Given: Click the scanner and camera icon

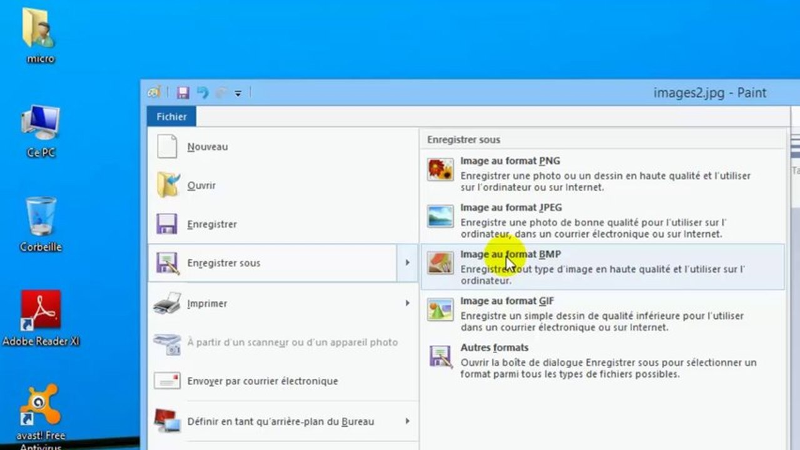Looking at the screenshot, I should [167, 344].
